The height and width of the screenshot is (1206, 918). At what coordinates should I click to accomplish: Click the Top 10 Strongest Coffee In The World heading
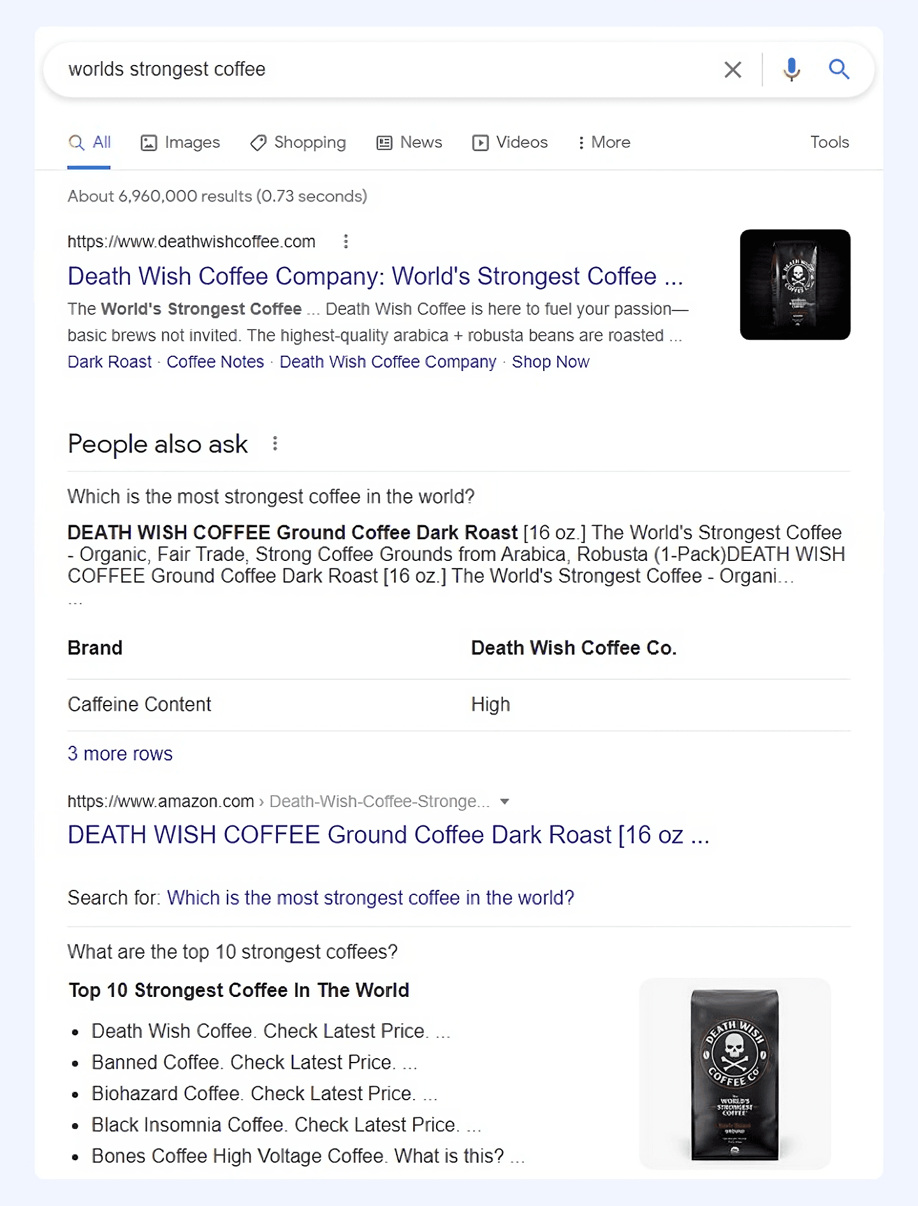coord(239,991)
